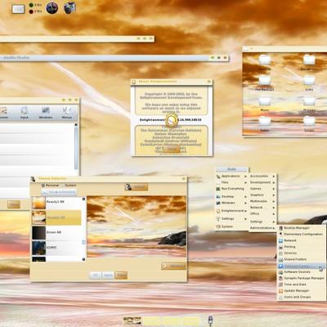Open Elementary Configuration menu entry

click(302, 234)
